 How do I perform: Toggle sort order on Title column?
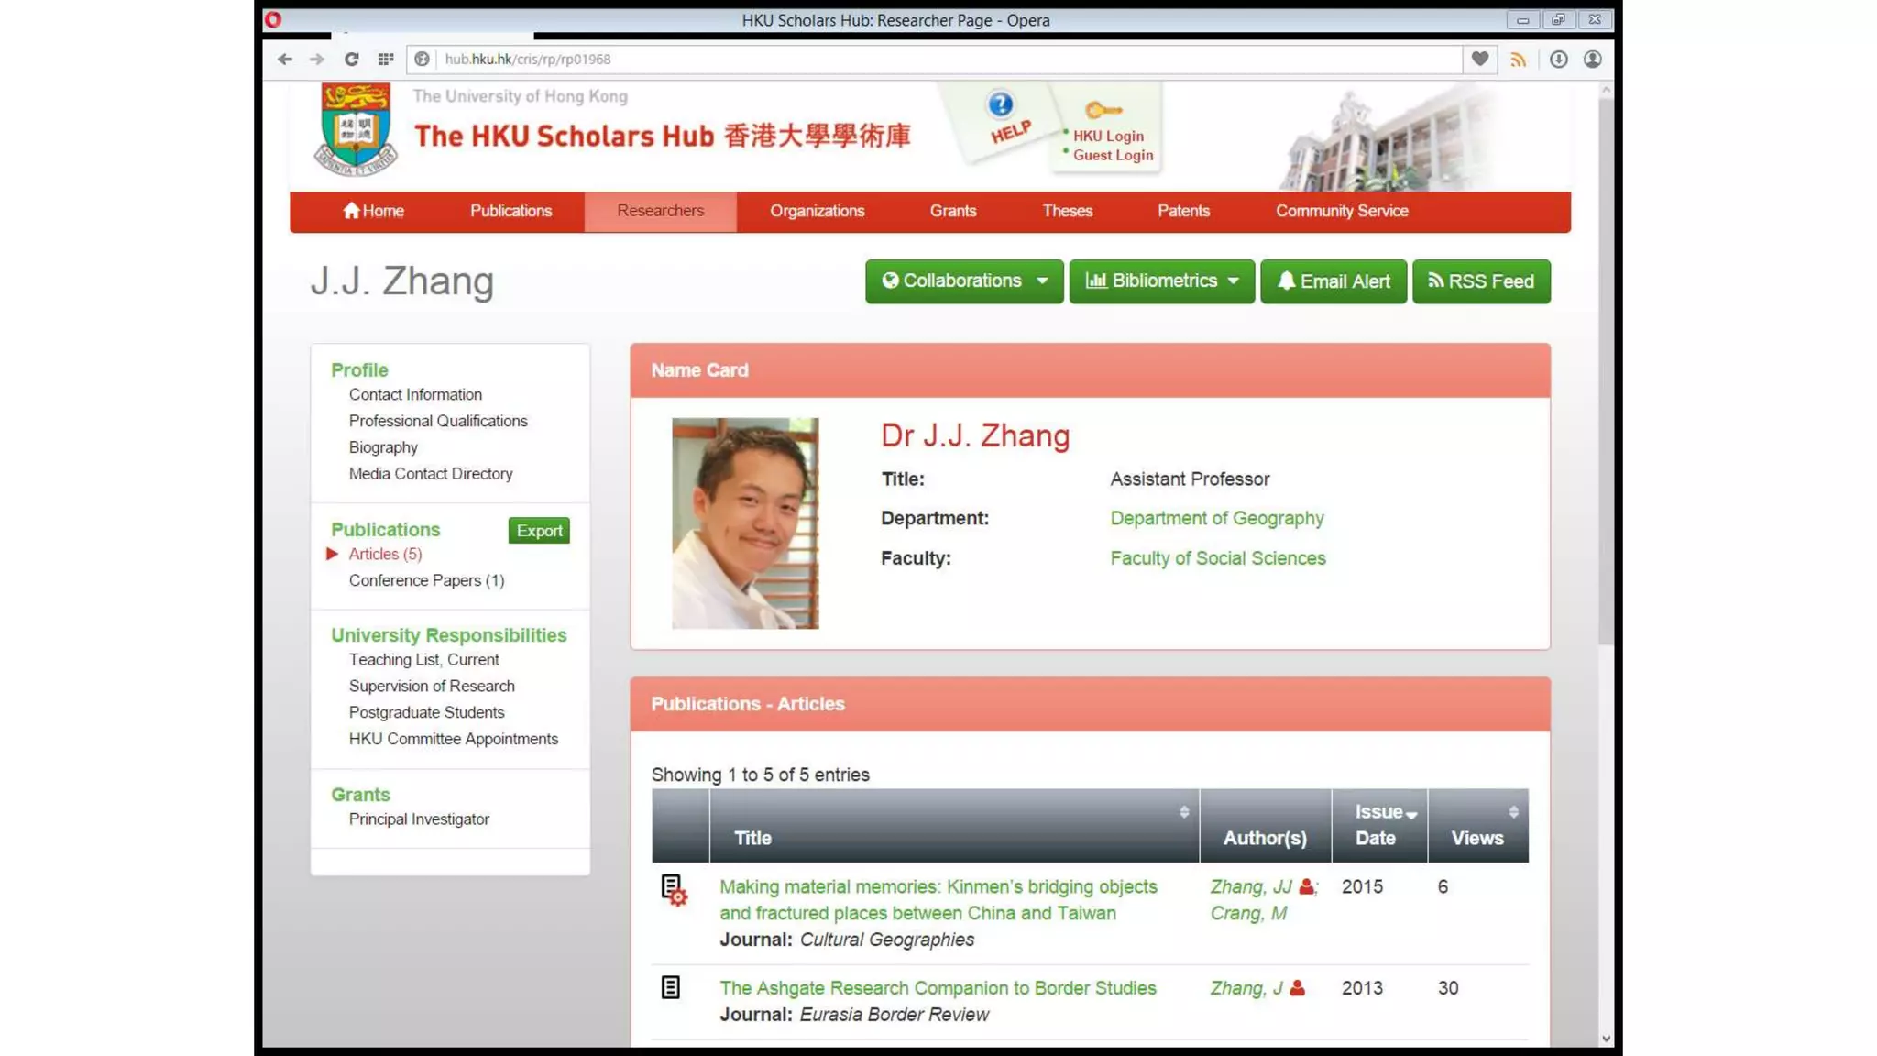(x=1183, y=812)
